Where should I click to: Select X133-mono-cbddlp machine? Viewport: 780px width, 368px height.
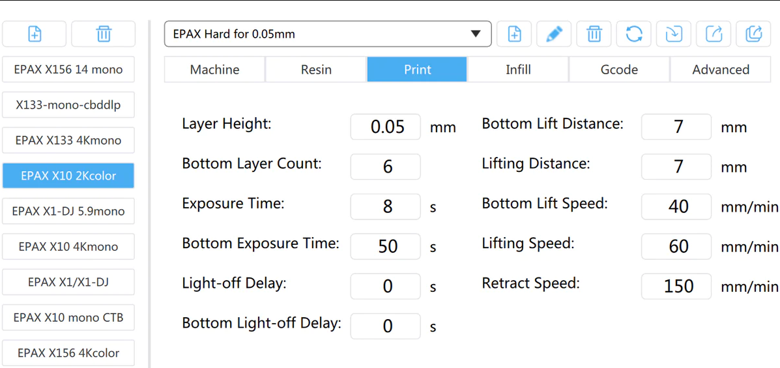tap(68, 105)
